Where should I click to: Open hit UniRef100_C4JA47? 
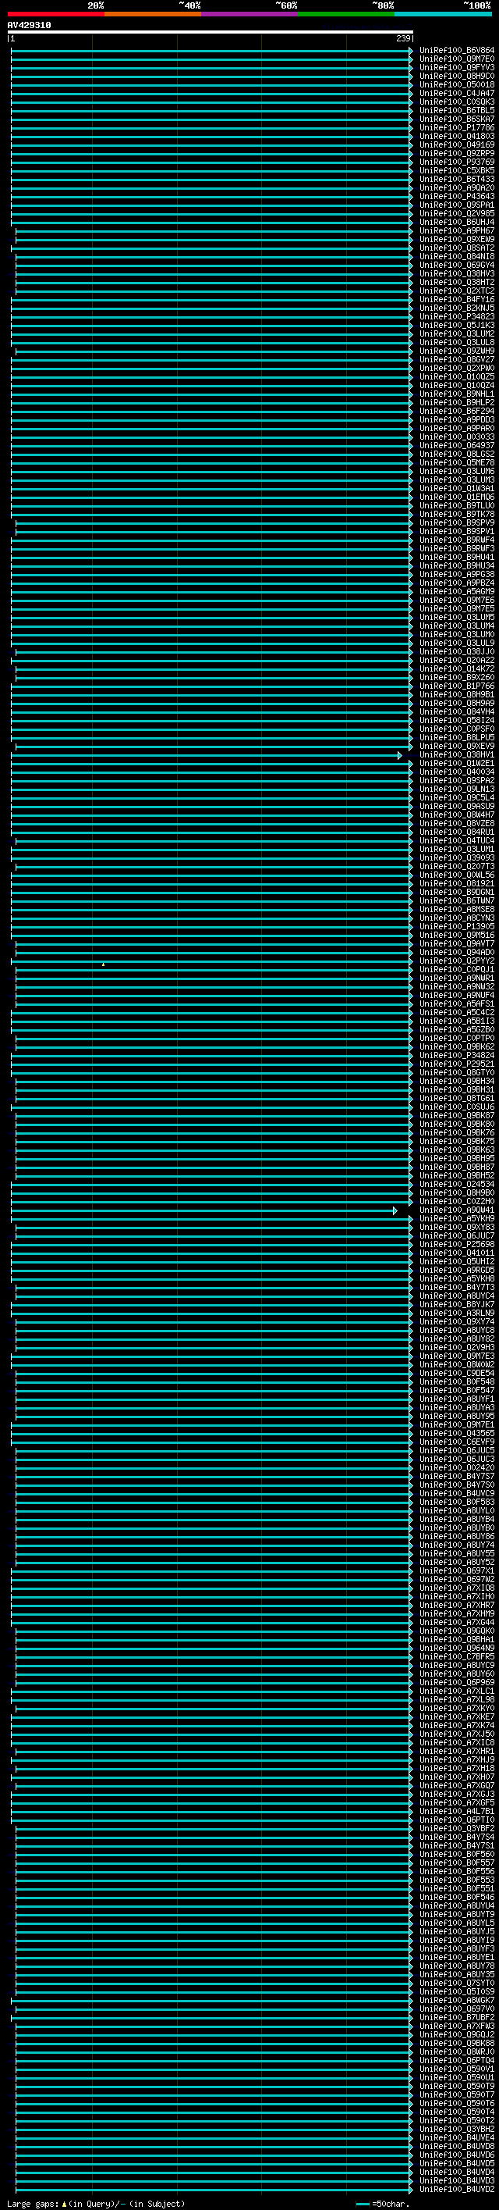coord(457,94)
